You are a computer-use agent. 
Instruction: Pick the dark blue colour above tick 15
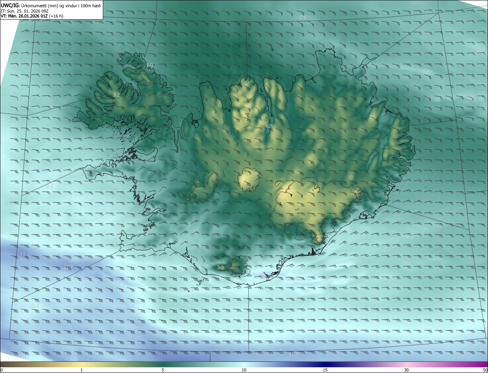point(325,364)
